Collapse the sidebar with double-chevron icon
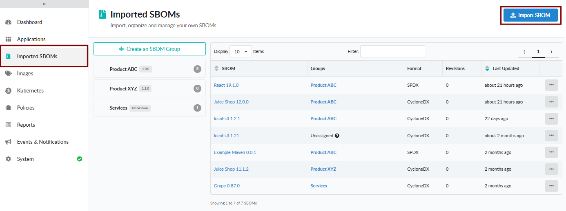566x211 pixels. tap(44, 4)
